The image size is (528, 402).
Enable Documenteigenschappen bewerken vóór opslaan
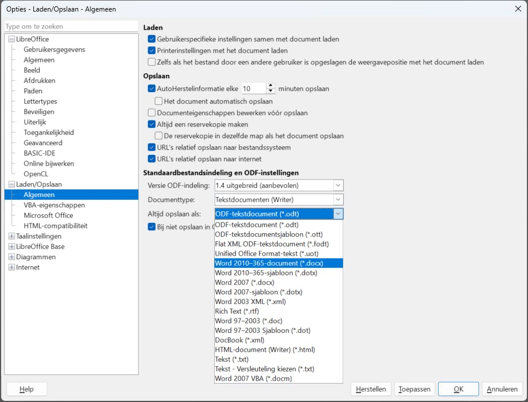click(152, 113)
